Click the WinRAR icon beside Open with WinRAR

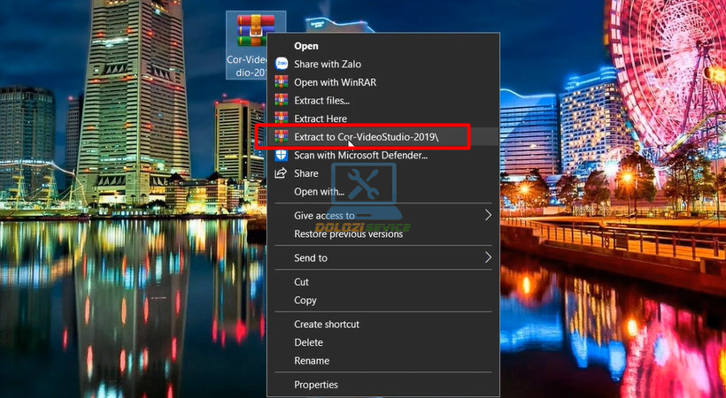281,82
